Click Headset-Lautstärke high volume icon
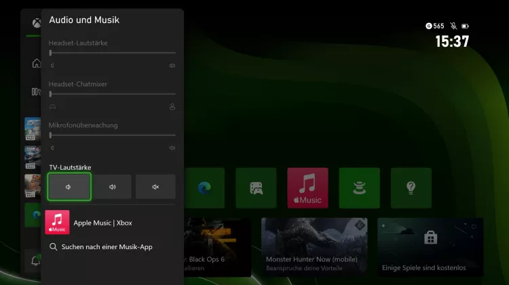The height and width of the screenshot is (285, 509). tap(172, 66)
